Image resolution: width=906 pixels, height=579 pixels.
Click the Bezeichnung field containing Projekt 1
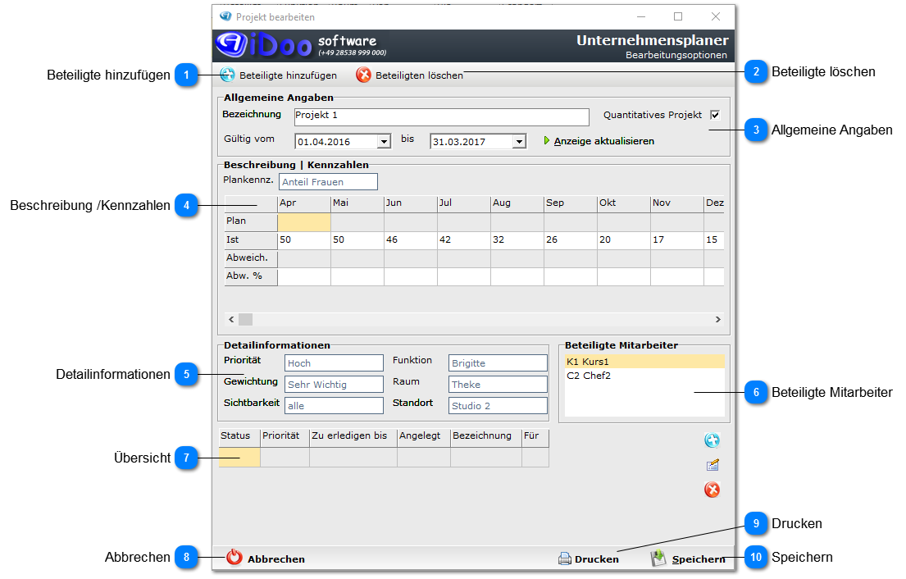tap(441, 116)
